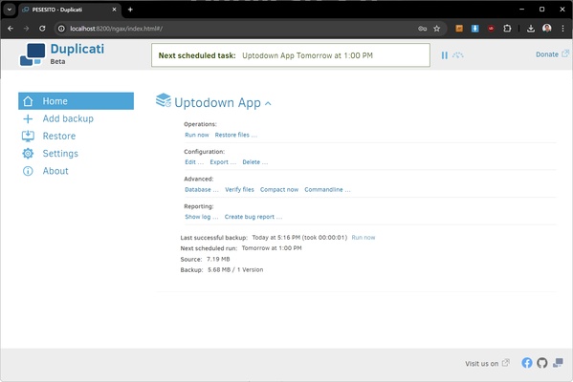The height and width of the screenshot is (382, 573).
Task: Click the Home house icon
Action: coord(28,101)
